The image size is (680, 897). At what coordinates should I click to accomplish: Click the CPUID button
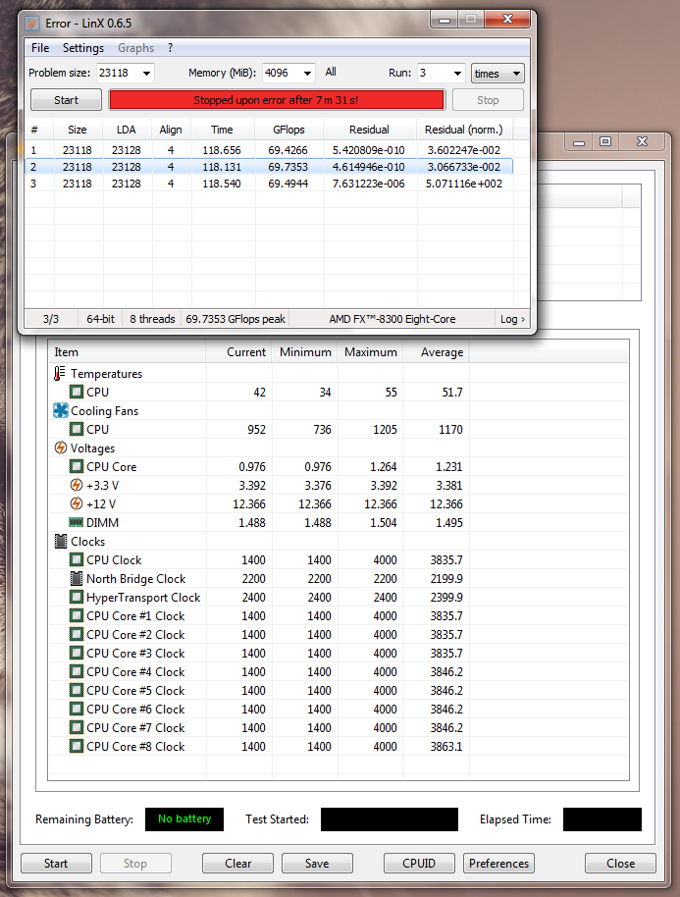(x=419, y=864)
